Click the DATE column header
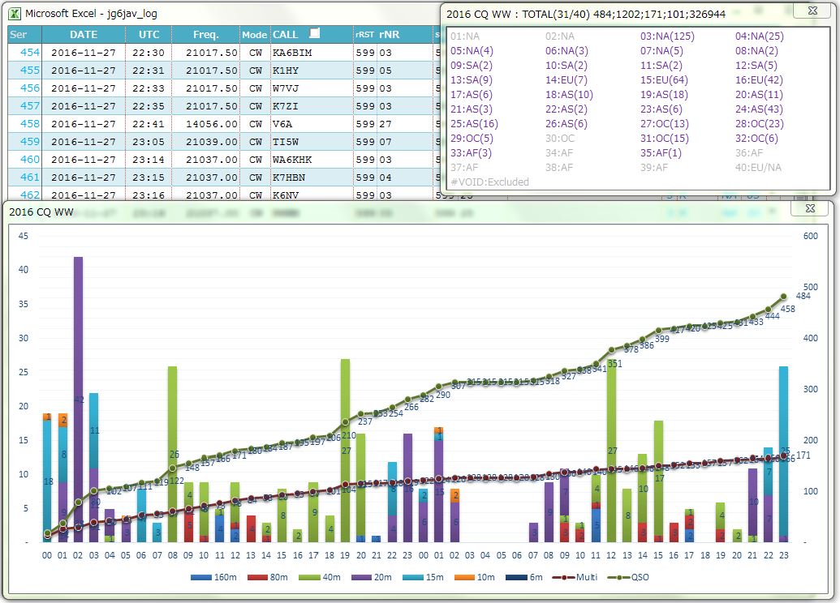Viewport: 840px width, 603px height. click(x=83, y=35)
